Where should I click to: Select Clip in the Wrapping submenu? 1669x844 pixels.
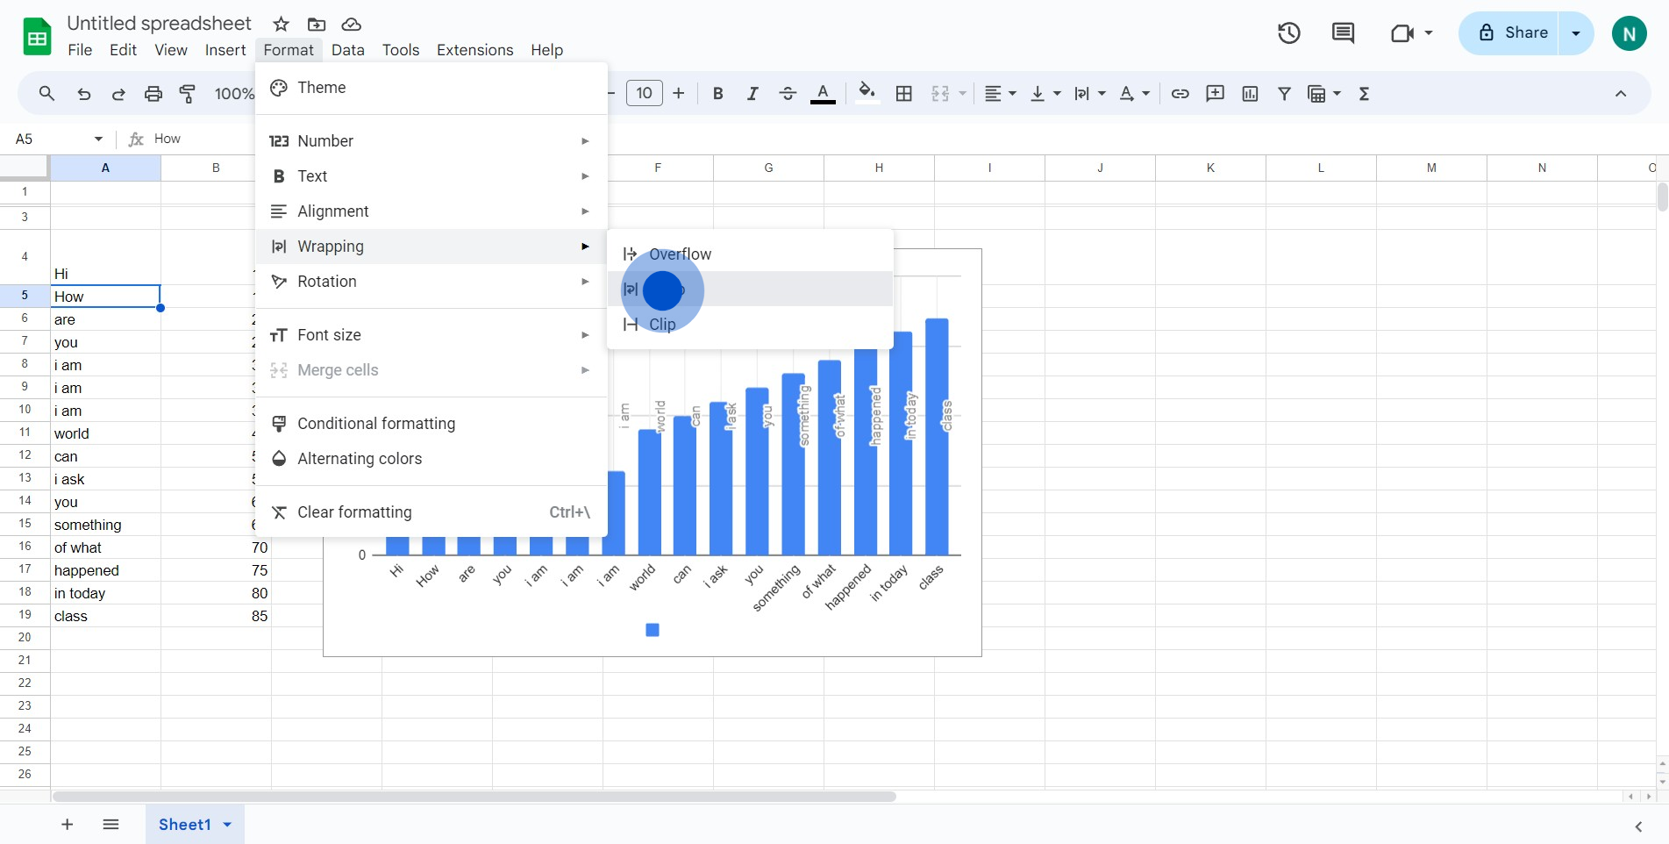coord(662,325)
